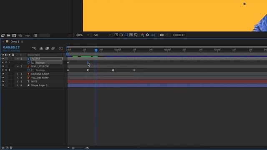Close the Comp 1 timeline tab

coord(3,42)
